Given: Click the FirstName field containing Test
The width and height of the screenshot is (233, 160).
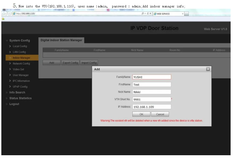Looking at the screenshot, I should pyautogui.click(x=152, y=84).
